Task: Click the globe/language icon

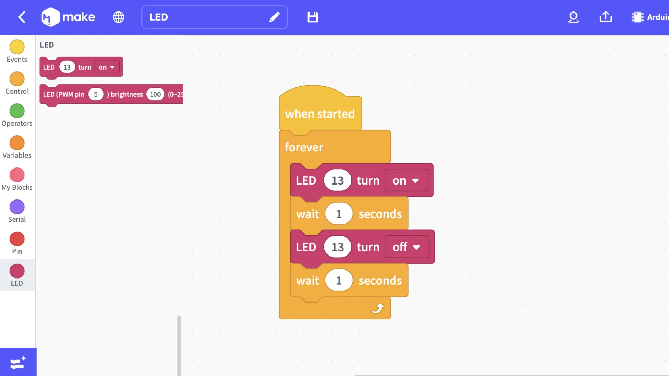Action: tap(118, 17)
